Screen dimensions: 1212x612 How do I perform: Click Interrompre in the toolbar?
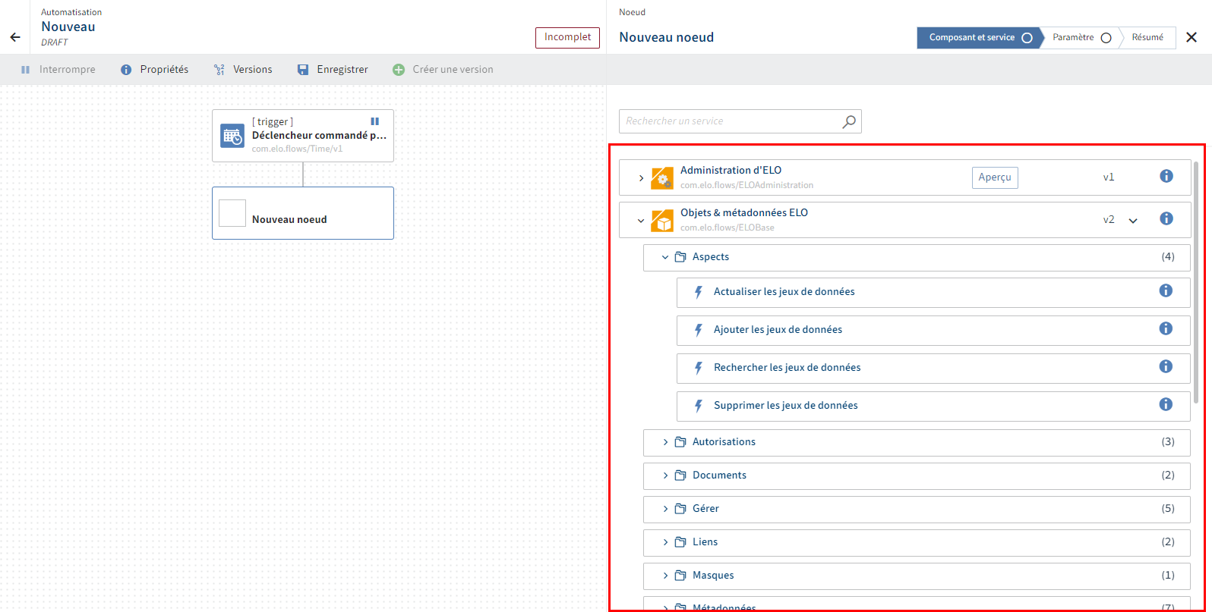pos(58,70)
